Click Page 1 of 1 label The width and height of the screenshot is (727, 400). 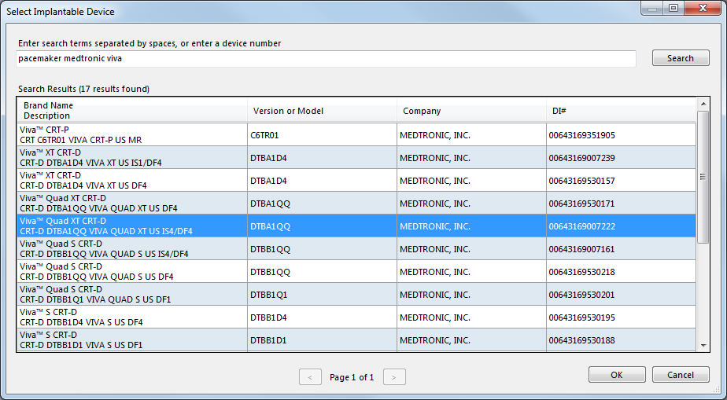coord(352,377)
